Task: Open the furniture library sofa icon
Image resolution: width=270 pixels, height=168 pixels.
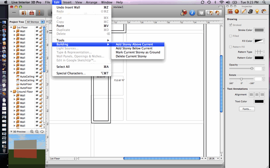Action: tap(32, 13)
